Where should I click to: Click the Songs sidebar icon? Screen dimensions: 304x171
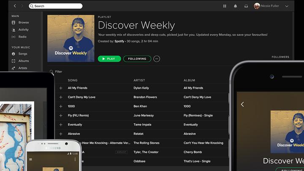pyautogui.click(x=14, y=54)
